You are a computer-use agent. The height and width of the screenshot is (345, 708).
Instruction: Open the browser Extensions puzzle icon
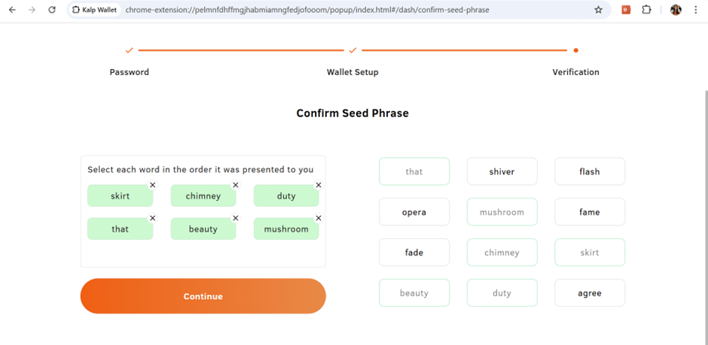646,10
